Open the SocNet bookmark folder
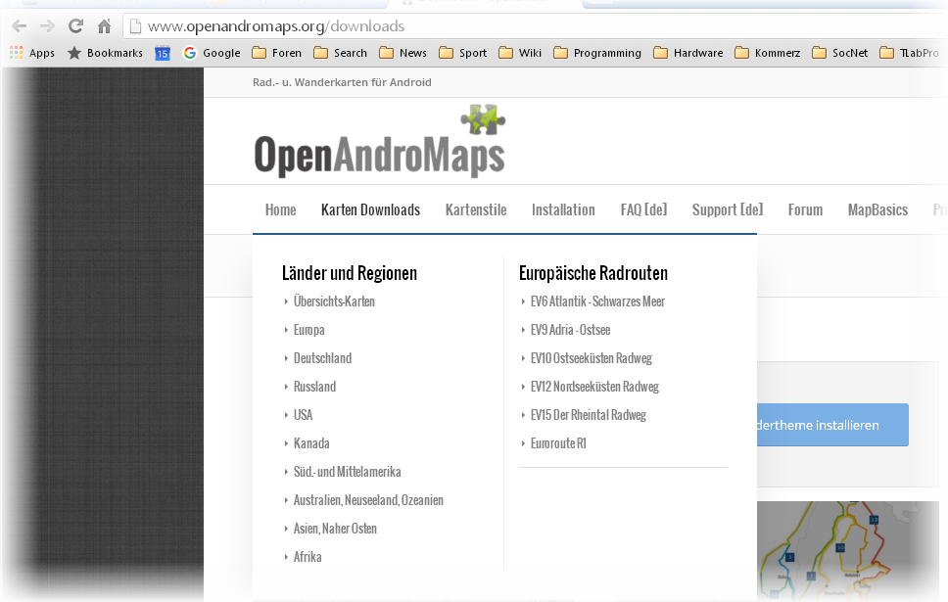This screenshot has height=602, width=948. (840, 53)
